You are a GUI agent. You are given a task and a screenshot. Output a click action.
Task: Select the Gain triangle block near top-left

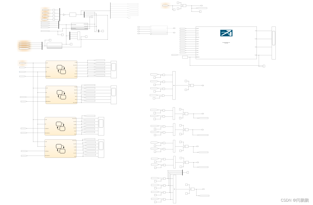[64, 15]
